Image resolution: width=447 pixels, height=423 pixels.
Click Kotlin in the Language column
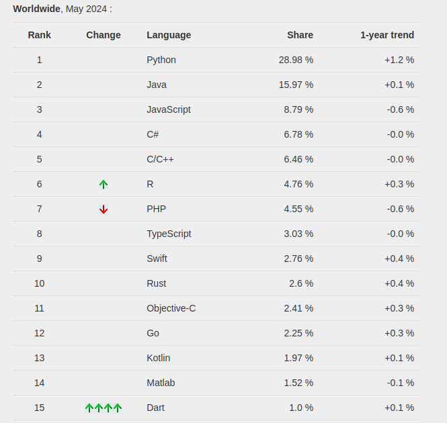click(x=159, y=358)
